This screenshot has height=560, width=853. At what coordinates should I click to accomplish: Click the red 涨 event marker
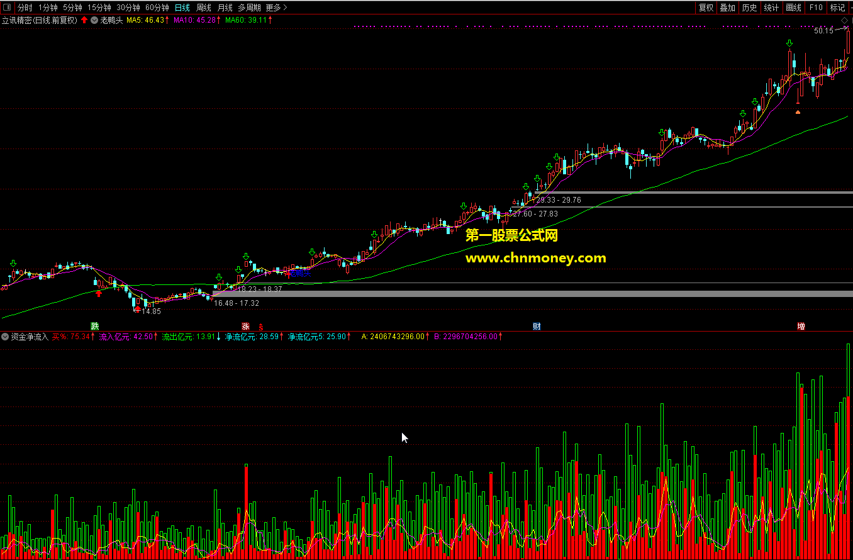(246, 326)
